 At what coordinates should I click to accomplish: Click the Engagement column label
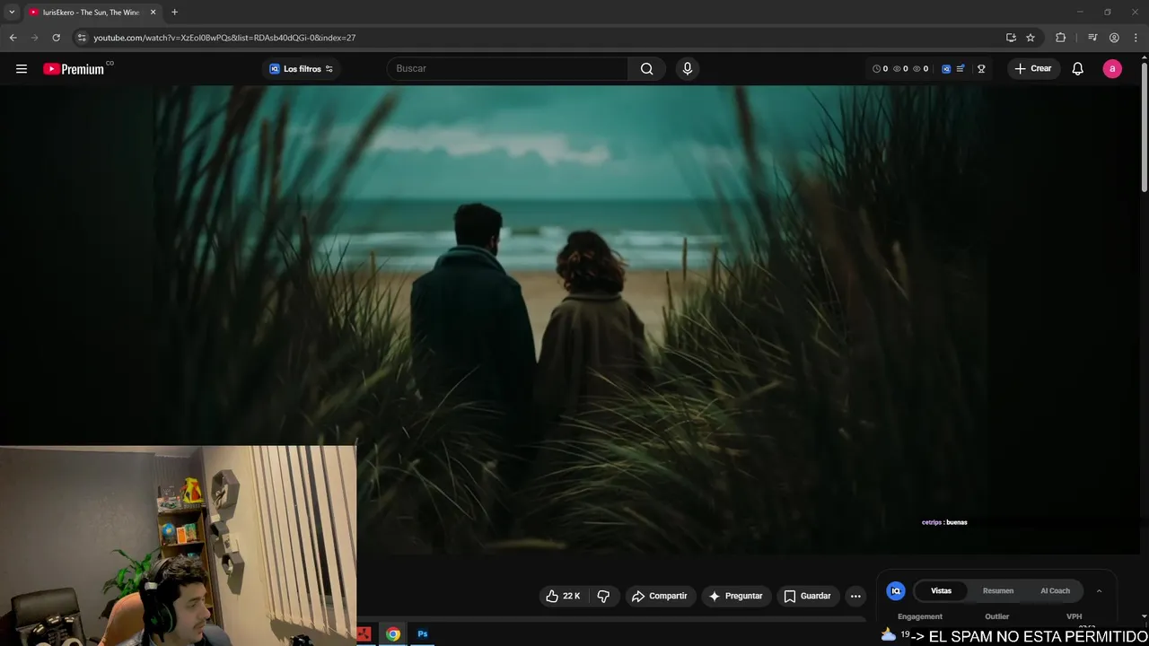click(920, 616)
